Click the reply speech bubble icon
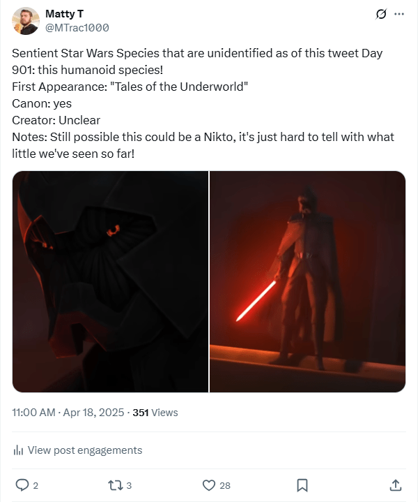 22,485
